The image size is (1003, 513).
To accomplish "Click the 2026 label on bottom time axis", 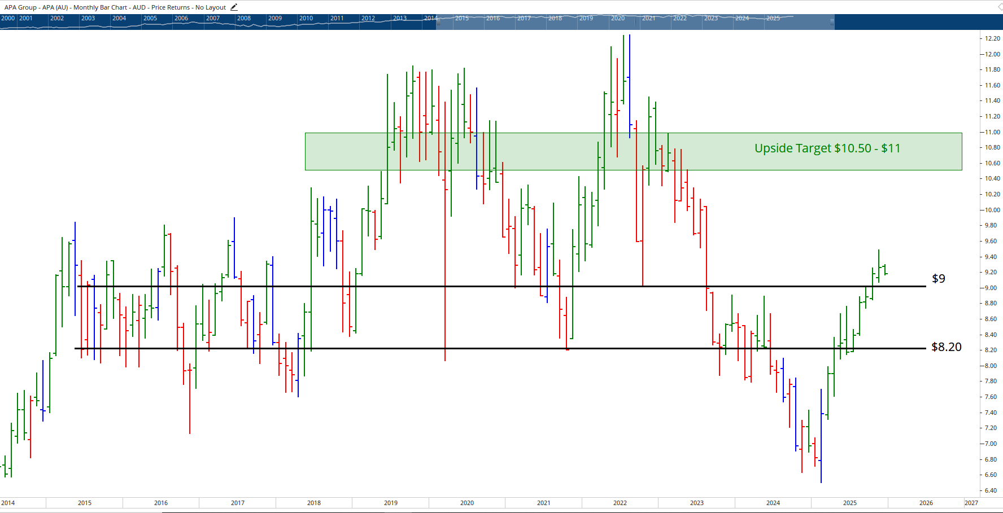I will pyautogui.click(x=926, y=503).
